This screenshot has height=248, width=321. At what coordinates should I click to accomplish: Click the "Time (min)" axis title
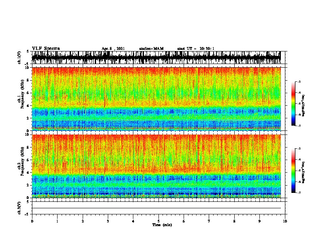click(x=162, y=225)
